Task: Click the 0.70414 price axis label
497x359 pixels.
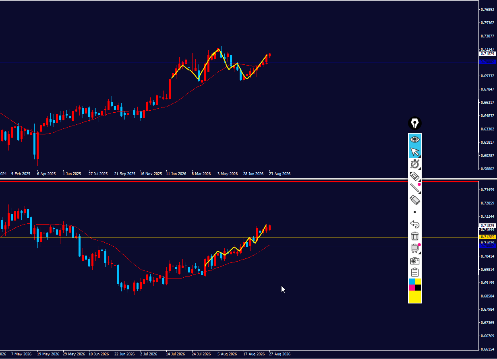Action: (x=488, y=256)
